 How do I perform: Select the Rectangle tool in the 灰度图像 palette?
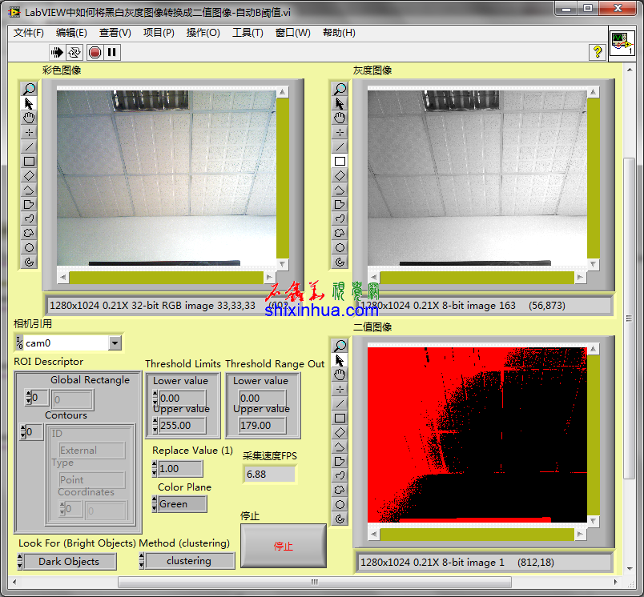click(340, 161)
